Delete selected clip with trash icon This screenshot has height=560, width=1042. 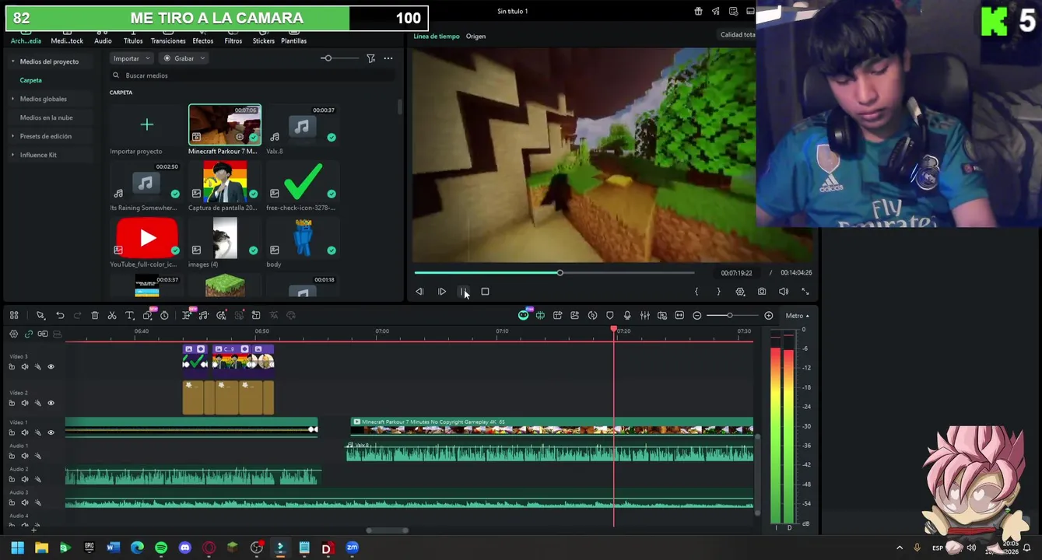point(95,315)
